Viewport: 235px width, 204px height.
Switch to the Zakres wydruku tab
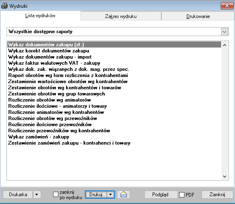point(121,16)
